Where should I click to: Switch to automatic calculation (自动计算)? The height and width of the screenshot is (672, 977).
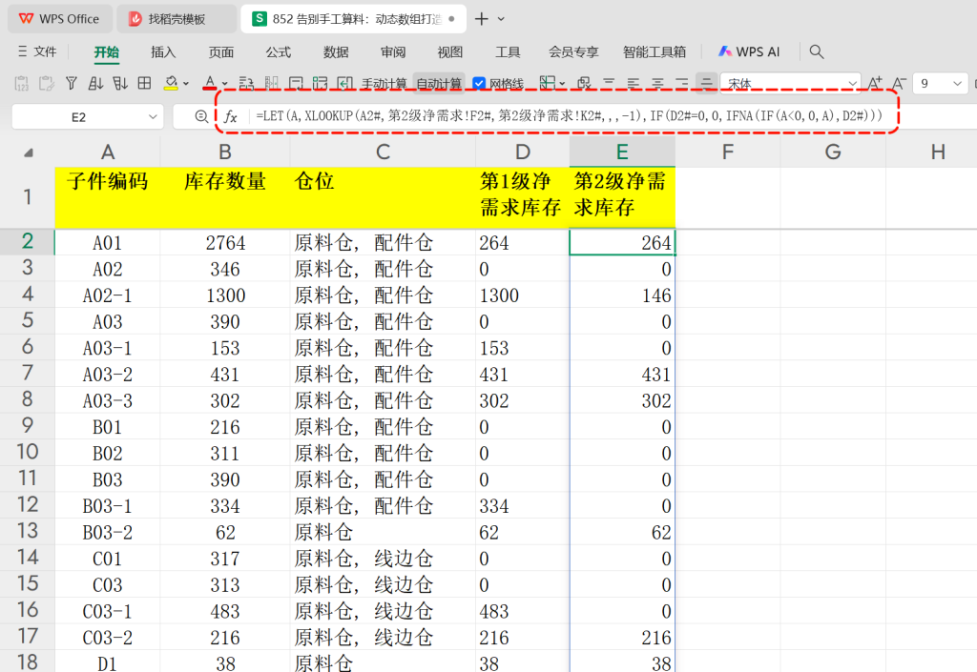[x=439, y=83]
